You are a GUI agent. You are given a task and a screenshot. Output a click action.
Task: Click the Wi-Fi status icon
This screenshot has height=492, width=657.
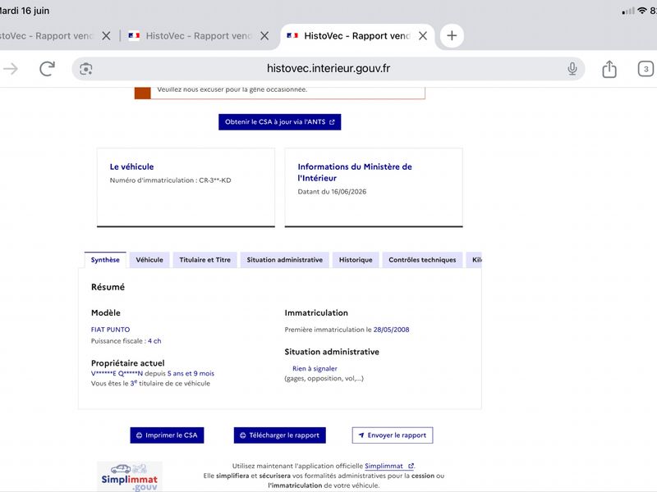point(642,11)
